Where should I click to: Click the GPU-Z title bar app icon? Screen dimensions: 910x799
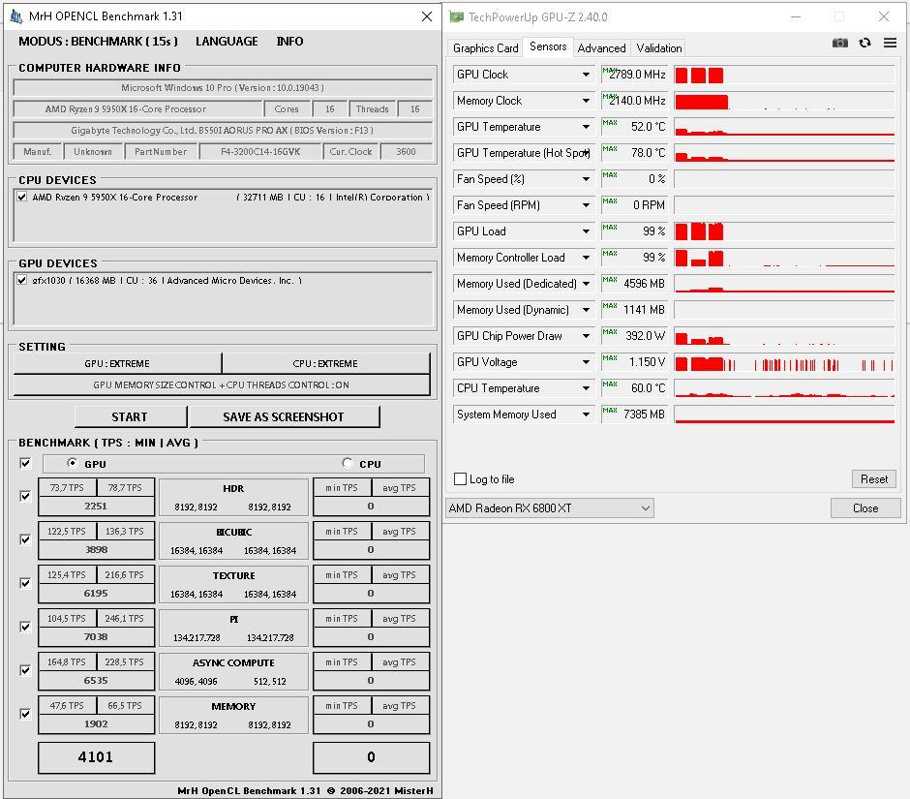click(x=457, y=16)
